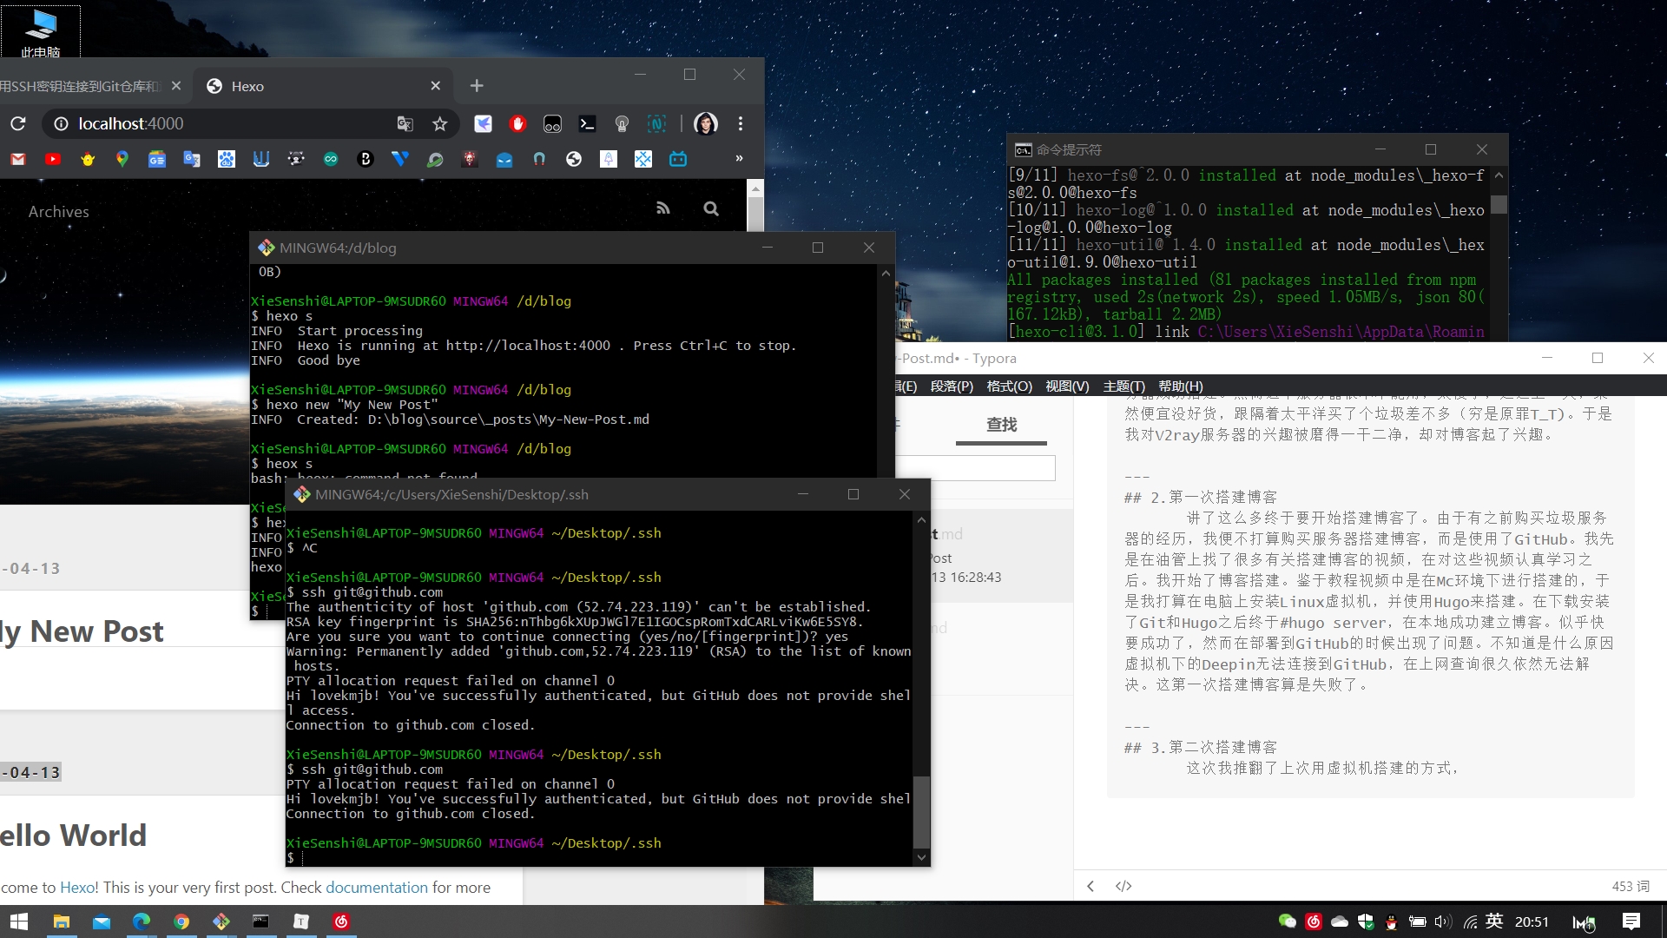Open NetEase Cloud Music from taskbar
Image resolution: width=1667 pixels, height=938 pixels.
click(x=341, y=921)
